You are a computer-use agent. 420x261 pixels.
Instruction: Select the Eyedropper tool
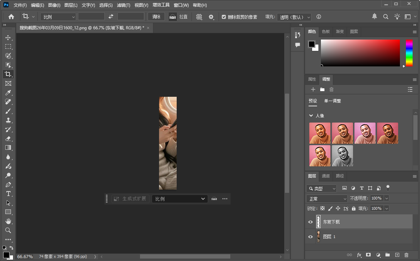(x=8, y=93)
